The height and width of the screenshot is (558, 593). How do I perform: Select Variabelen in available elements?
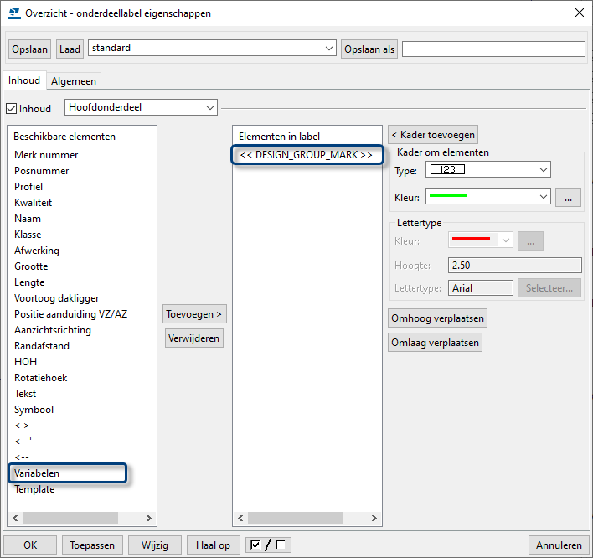coord(67,473)
